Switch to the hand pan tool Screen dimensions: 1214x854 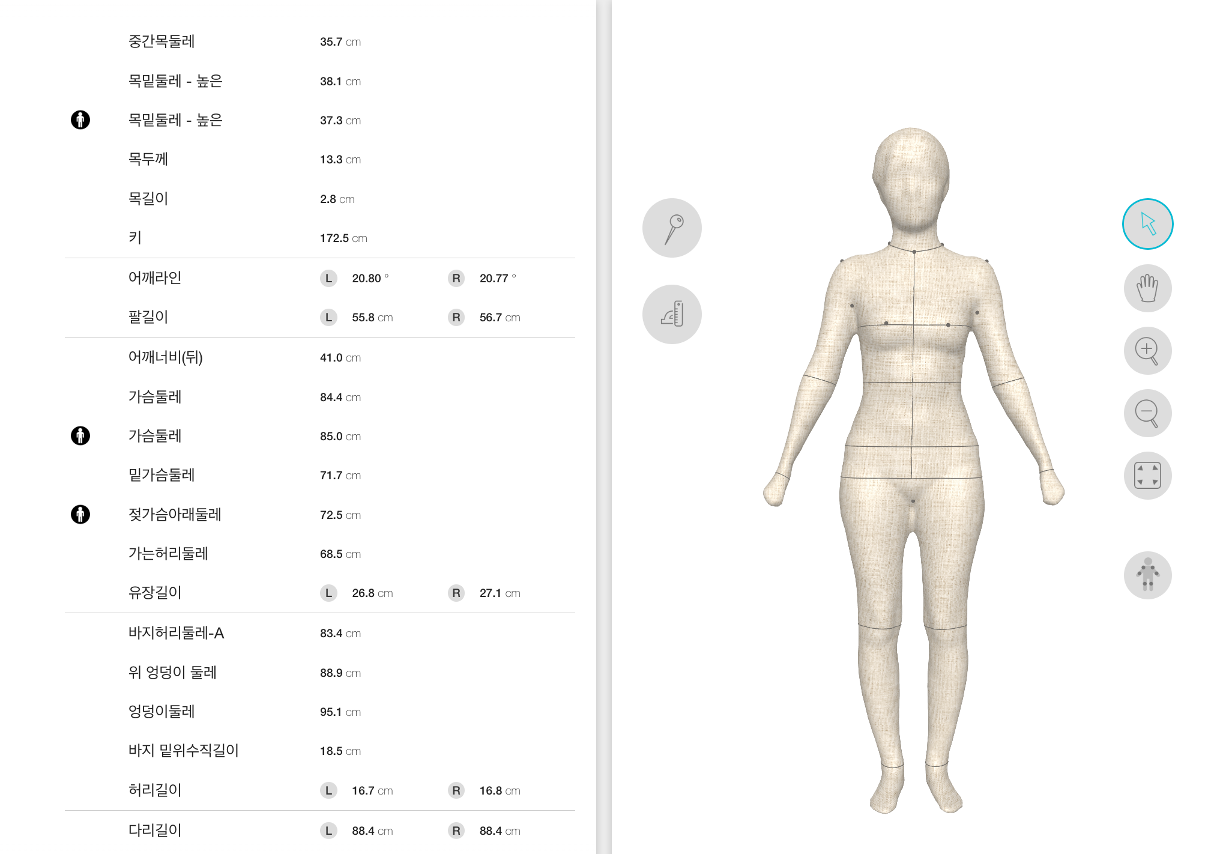tap(1147, 288)
